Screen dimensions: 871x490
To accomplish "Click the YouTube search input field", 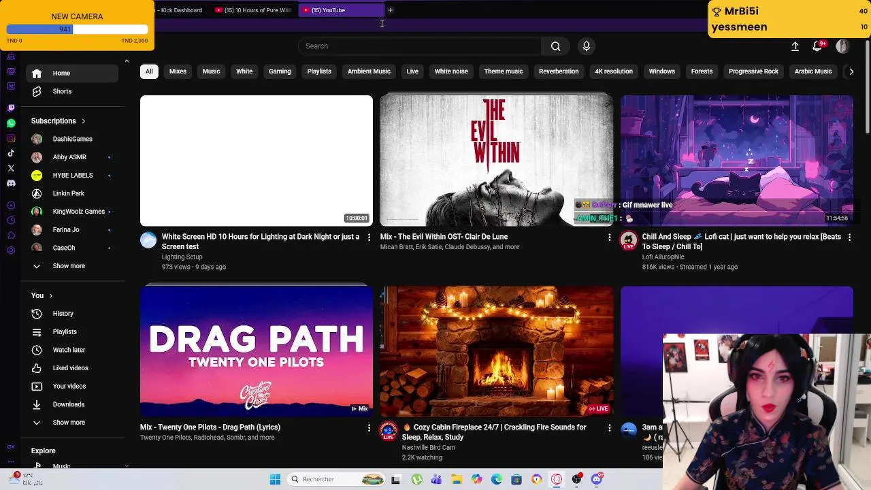I will (420, 46).
